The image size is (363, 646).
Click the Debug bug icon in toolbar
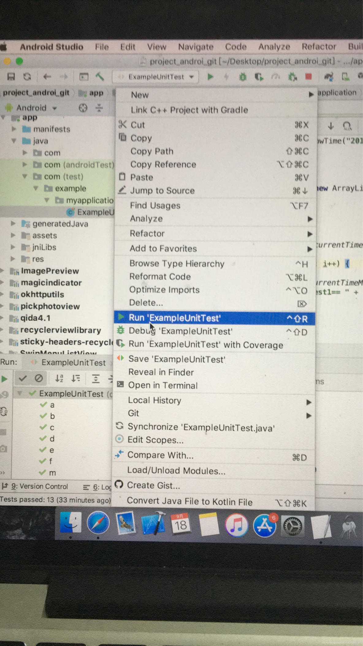click(x=243, y=77)
